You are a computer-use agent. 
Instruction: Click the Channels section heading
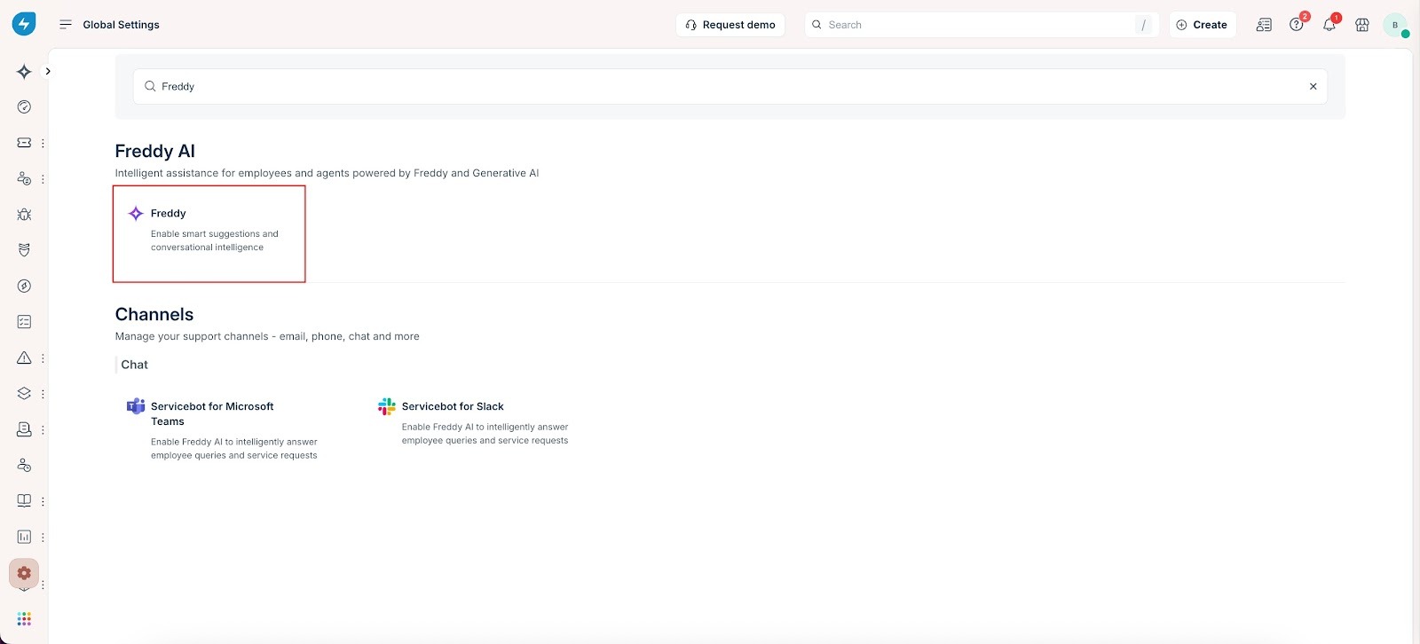pyautogui.click(x=154, y=314)
